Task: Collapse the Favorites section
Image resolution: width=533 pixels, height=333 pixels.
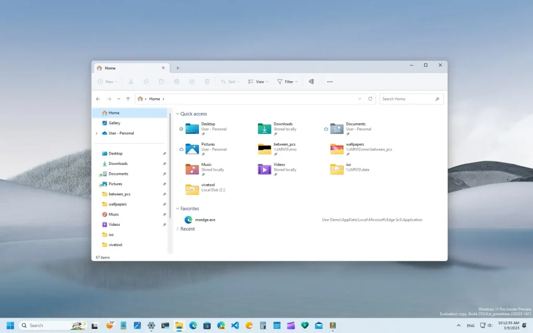Action: pos(177,209)
